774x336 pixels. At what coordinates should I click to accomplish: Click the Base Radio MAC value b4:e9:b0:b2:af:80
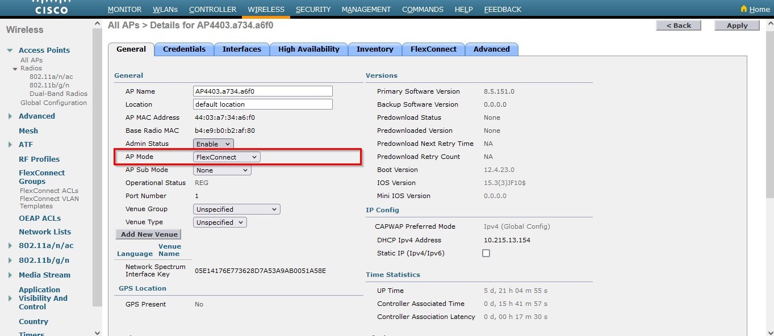[225, 131]
